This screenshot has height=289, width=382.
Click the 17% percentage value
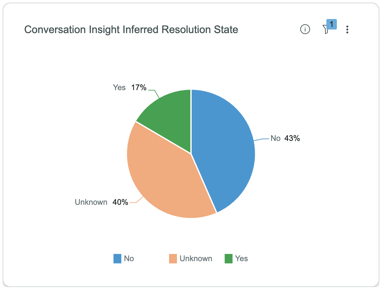[x=139, y=87]
